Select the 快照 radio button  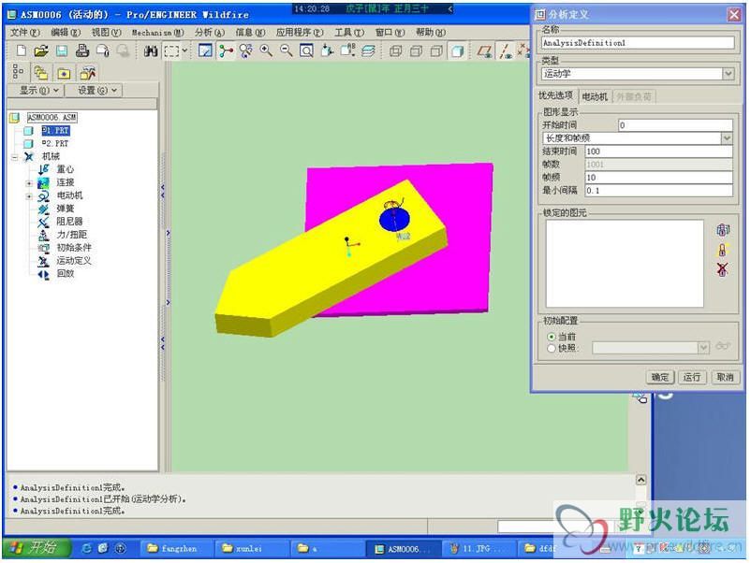coord(552,348)
